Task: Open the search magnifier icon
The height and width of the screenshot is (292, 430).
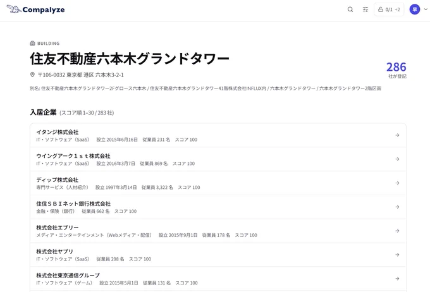Action: pos(350,9)
